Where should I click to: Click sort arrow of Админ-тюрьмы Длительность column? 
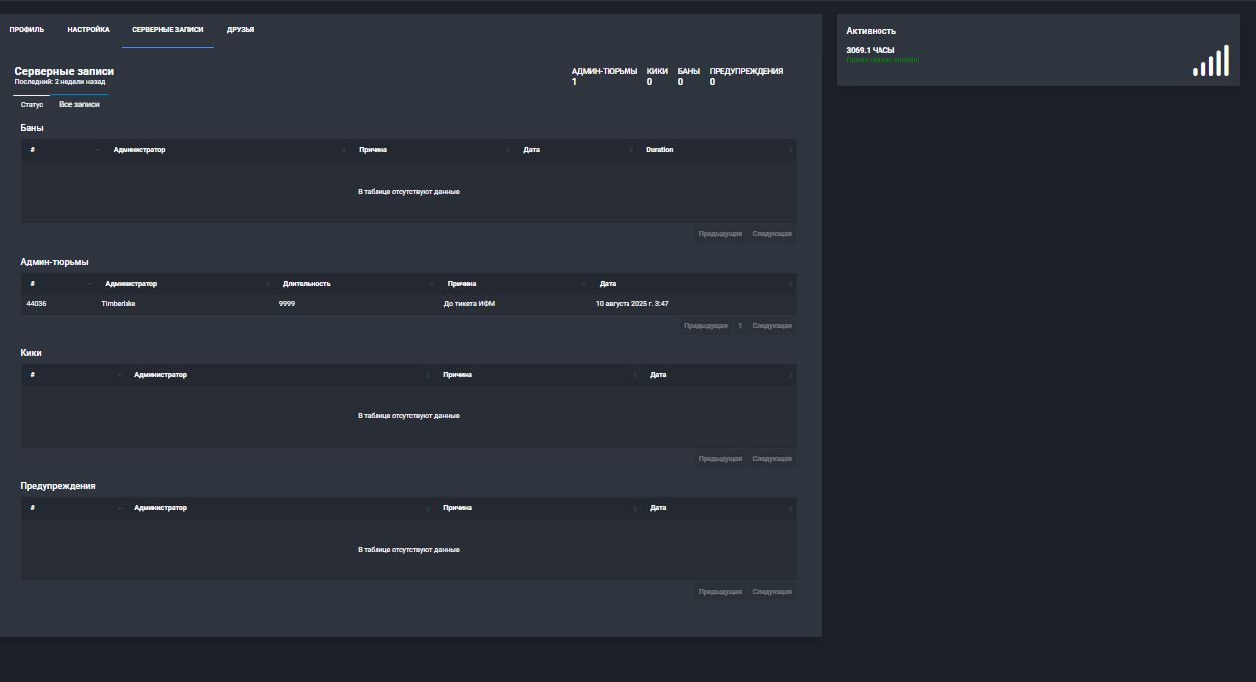click(x=431, y=284)
